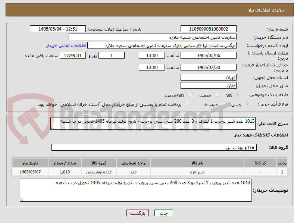Click the announcement date field 1405/05/04 - 12:51
This screenshot has width=294, height=223.
coord(58,29)
